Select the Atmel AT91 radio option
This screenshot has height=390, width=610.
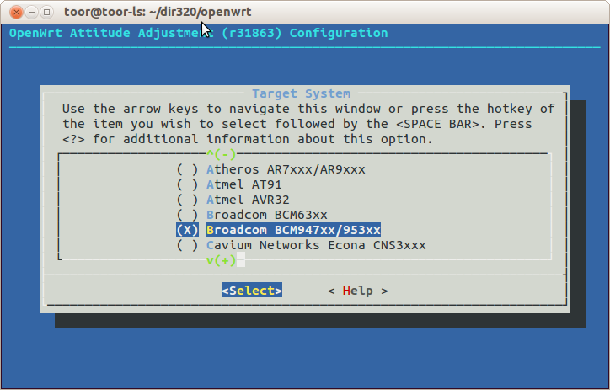click(187, 184)
